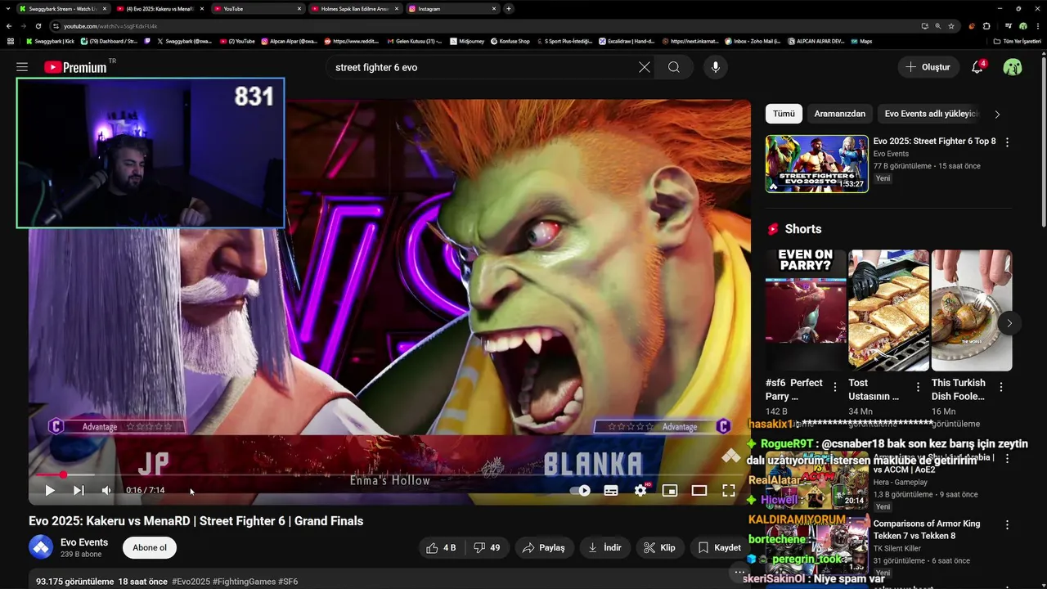Open more actions three-dot button
This screenshot has width=1047, height=589.
[x=739, y=573]
